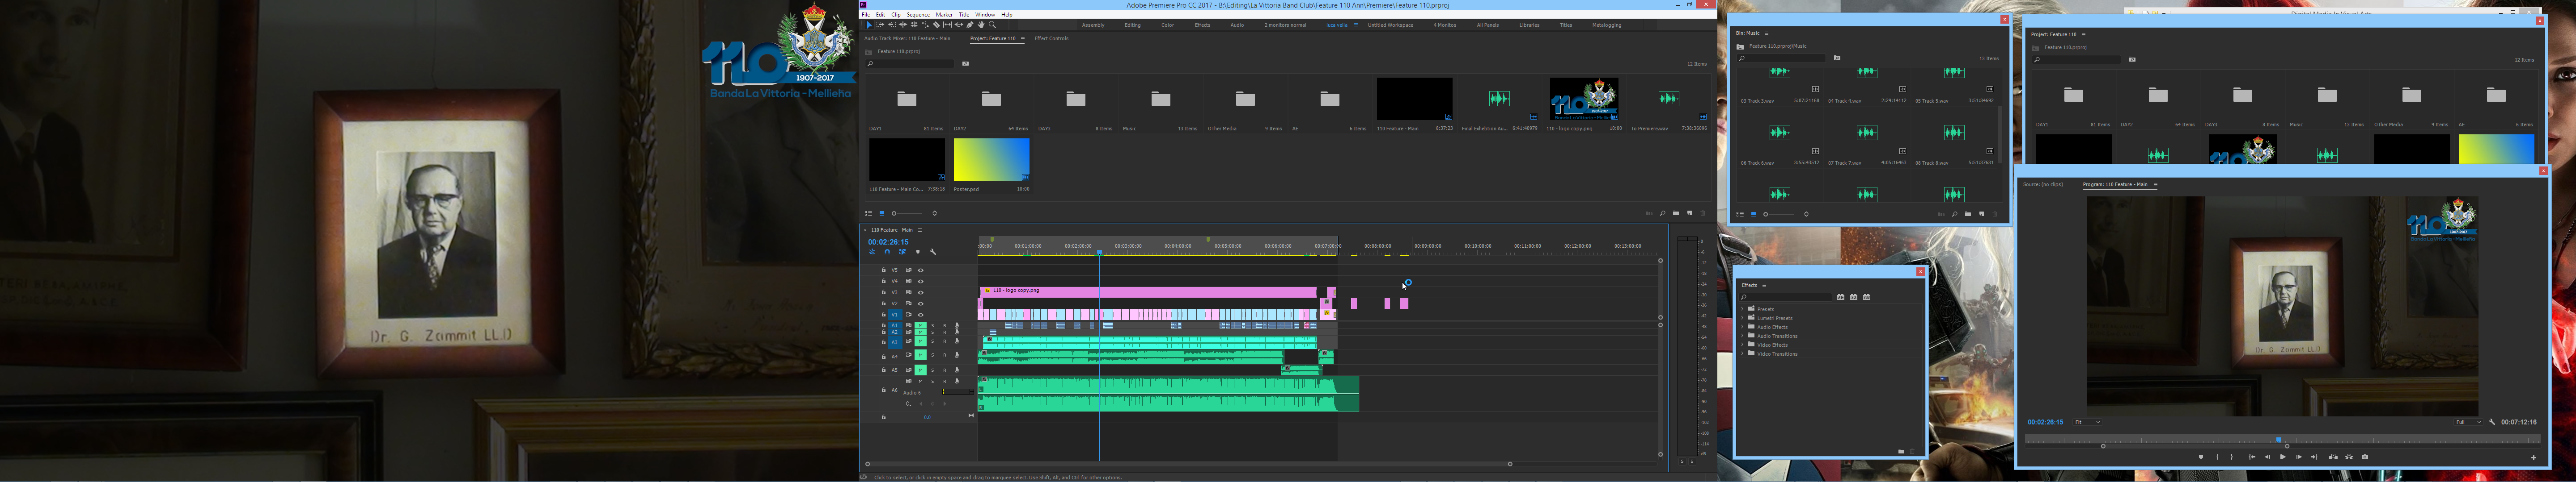Select the Poster.psd thumbnail in Project panel
The height and width of the screenshot is (482, 2576).
991,160
